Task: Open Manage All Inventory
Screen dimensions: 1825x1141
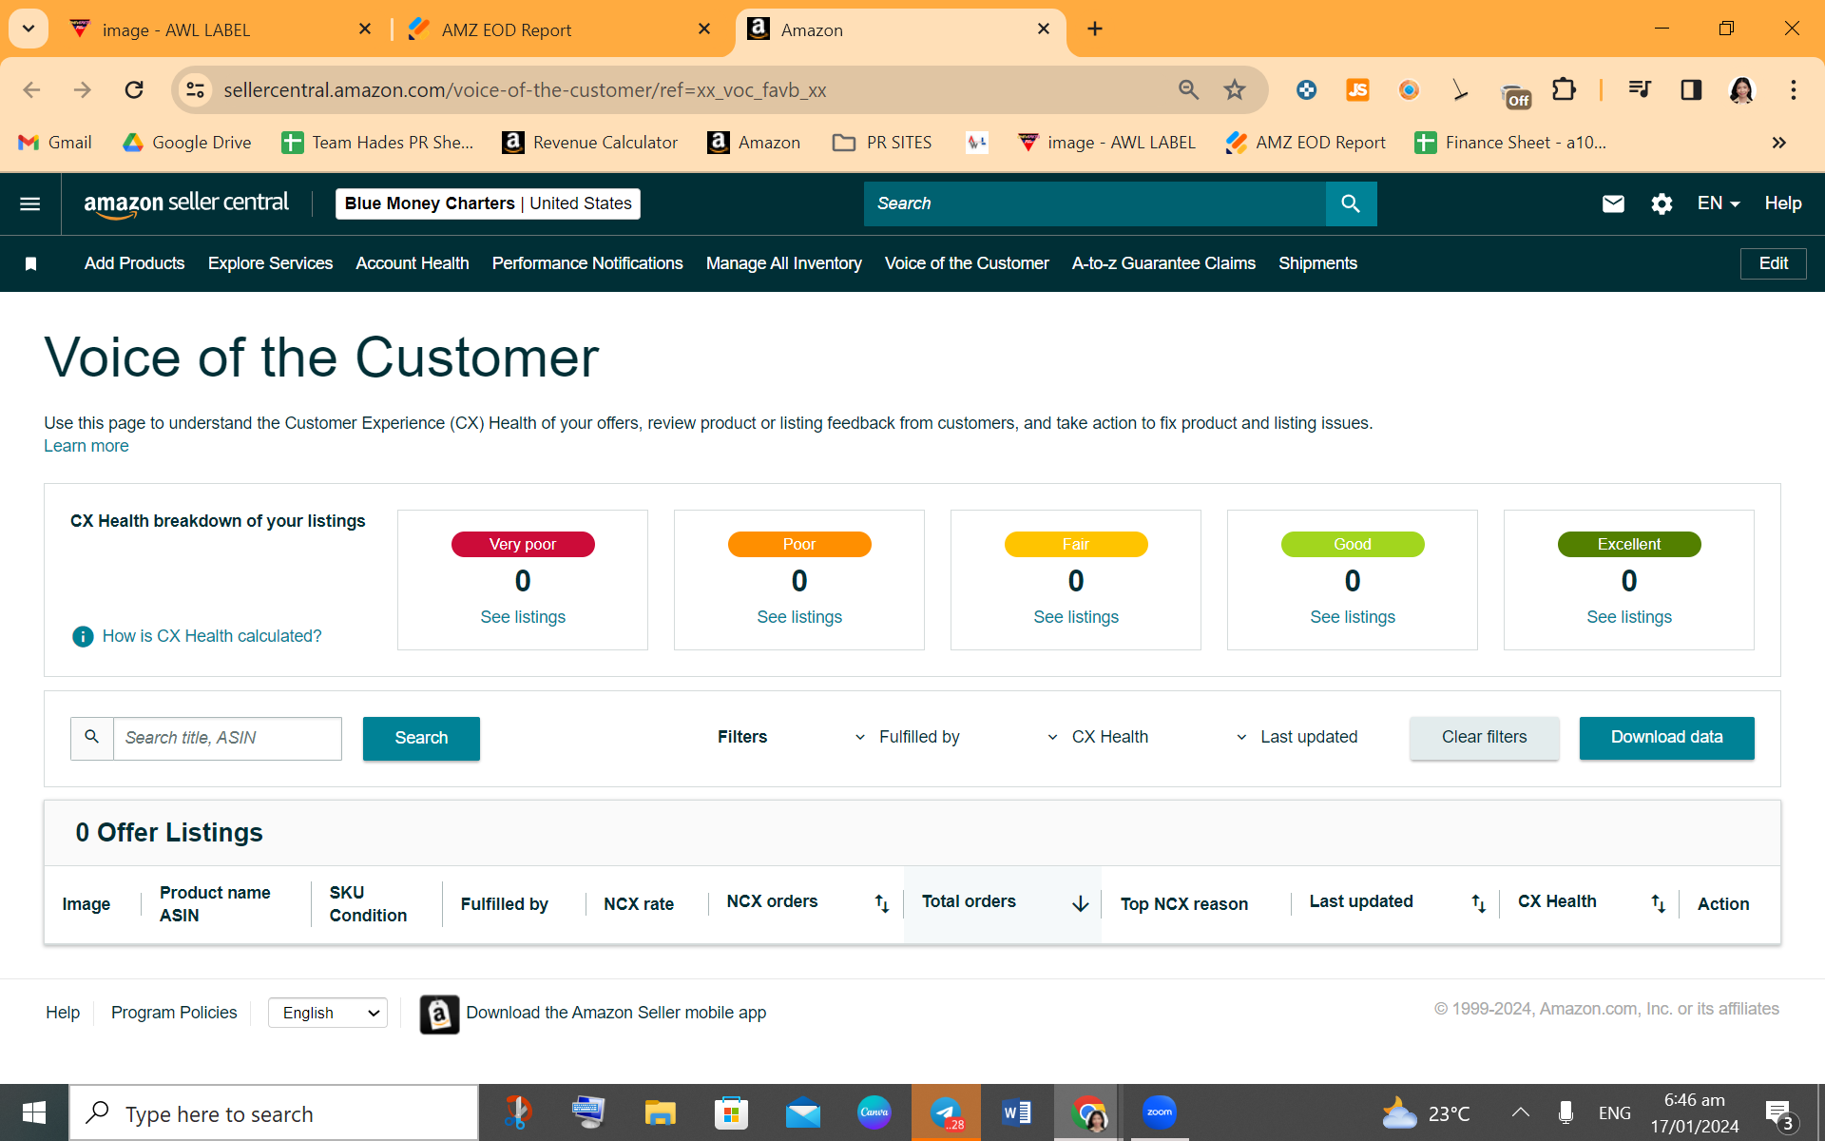Action: (x=784, y=263)
